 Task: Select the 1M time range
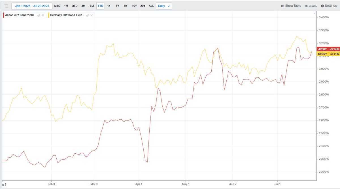coord(66,6)
